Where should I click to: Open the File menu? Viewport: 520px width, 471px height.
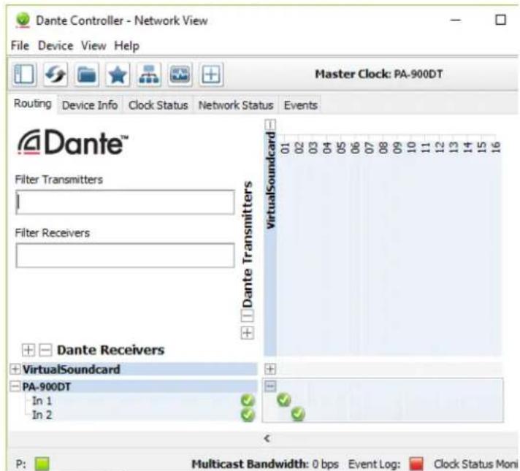pyautogui.click(x=20, y=45)
